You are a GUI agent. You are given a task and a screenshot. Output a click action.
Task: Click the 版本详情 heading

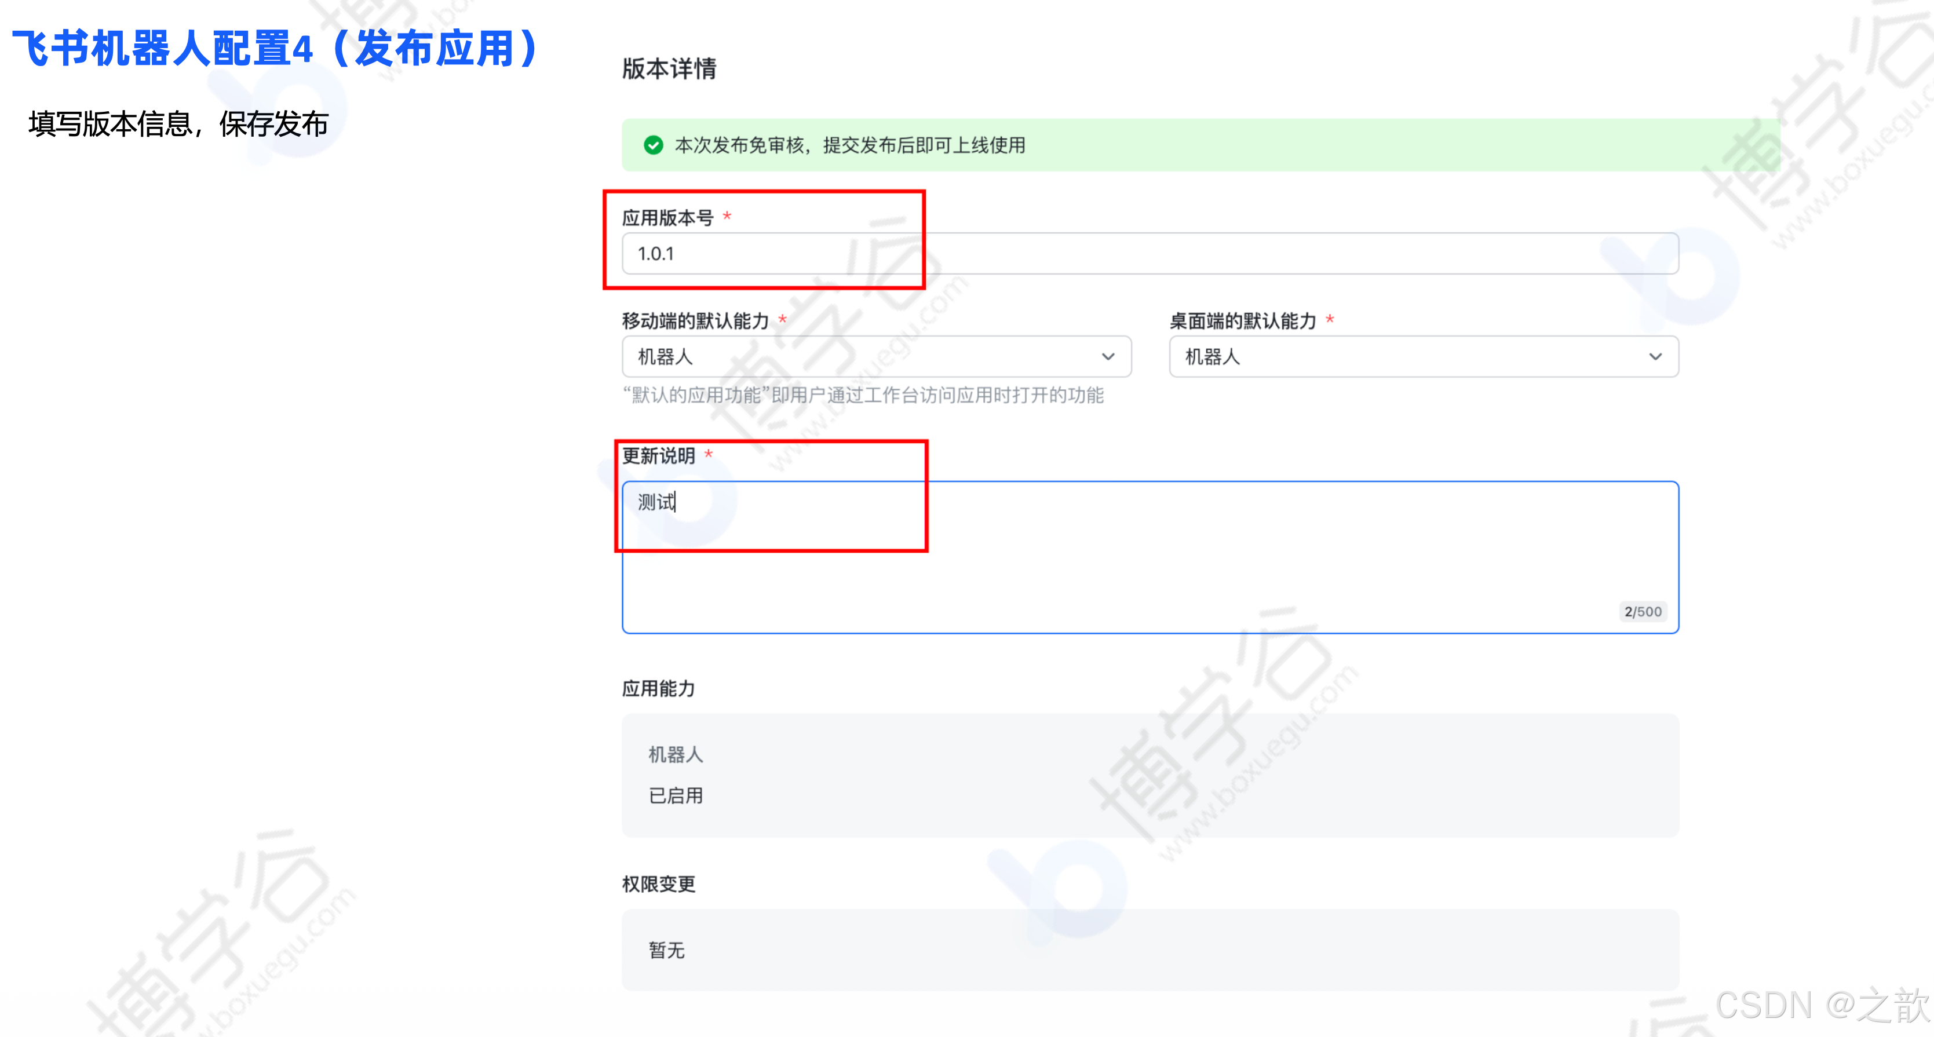[x=669, y=69]
